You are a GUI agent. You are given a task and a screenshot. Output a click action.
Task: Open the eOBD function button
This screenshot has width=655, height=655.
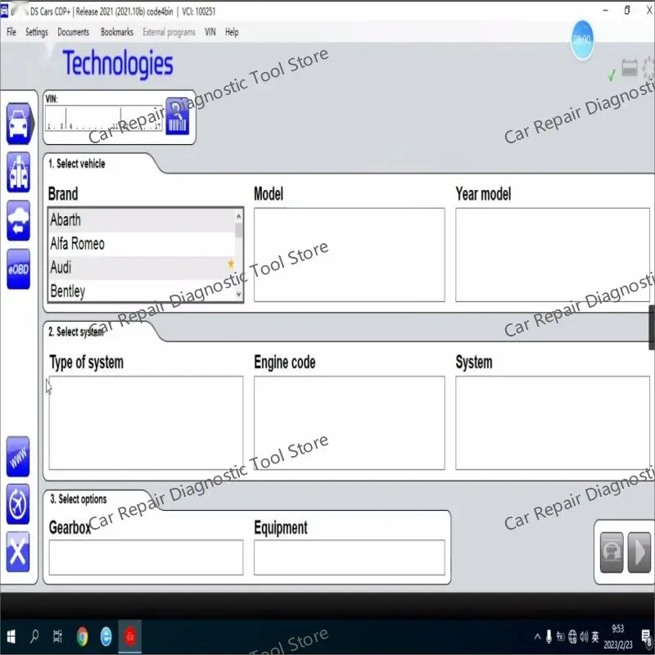point(18,269)
